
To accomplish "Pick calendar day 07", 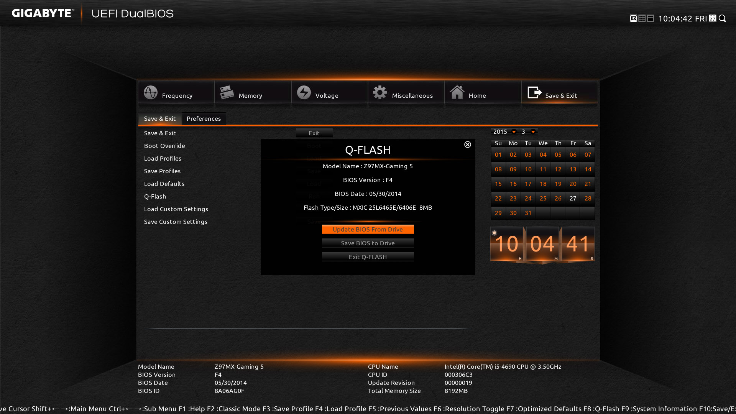I will point(588,155).
